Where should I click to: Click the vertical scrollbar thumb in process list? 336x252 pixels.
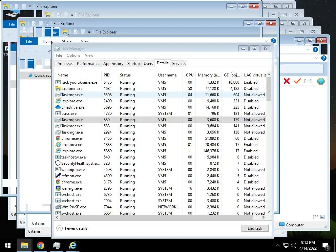[x=269, y=89]
